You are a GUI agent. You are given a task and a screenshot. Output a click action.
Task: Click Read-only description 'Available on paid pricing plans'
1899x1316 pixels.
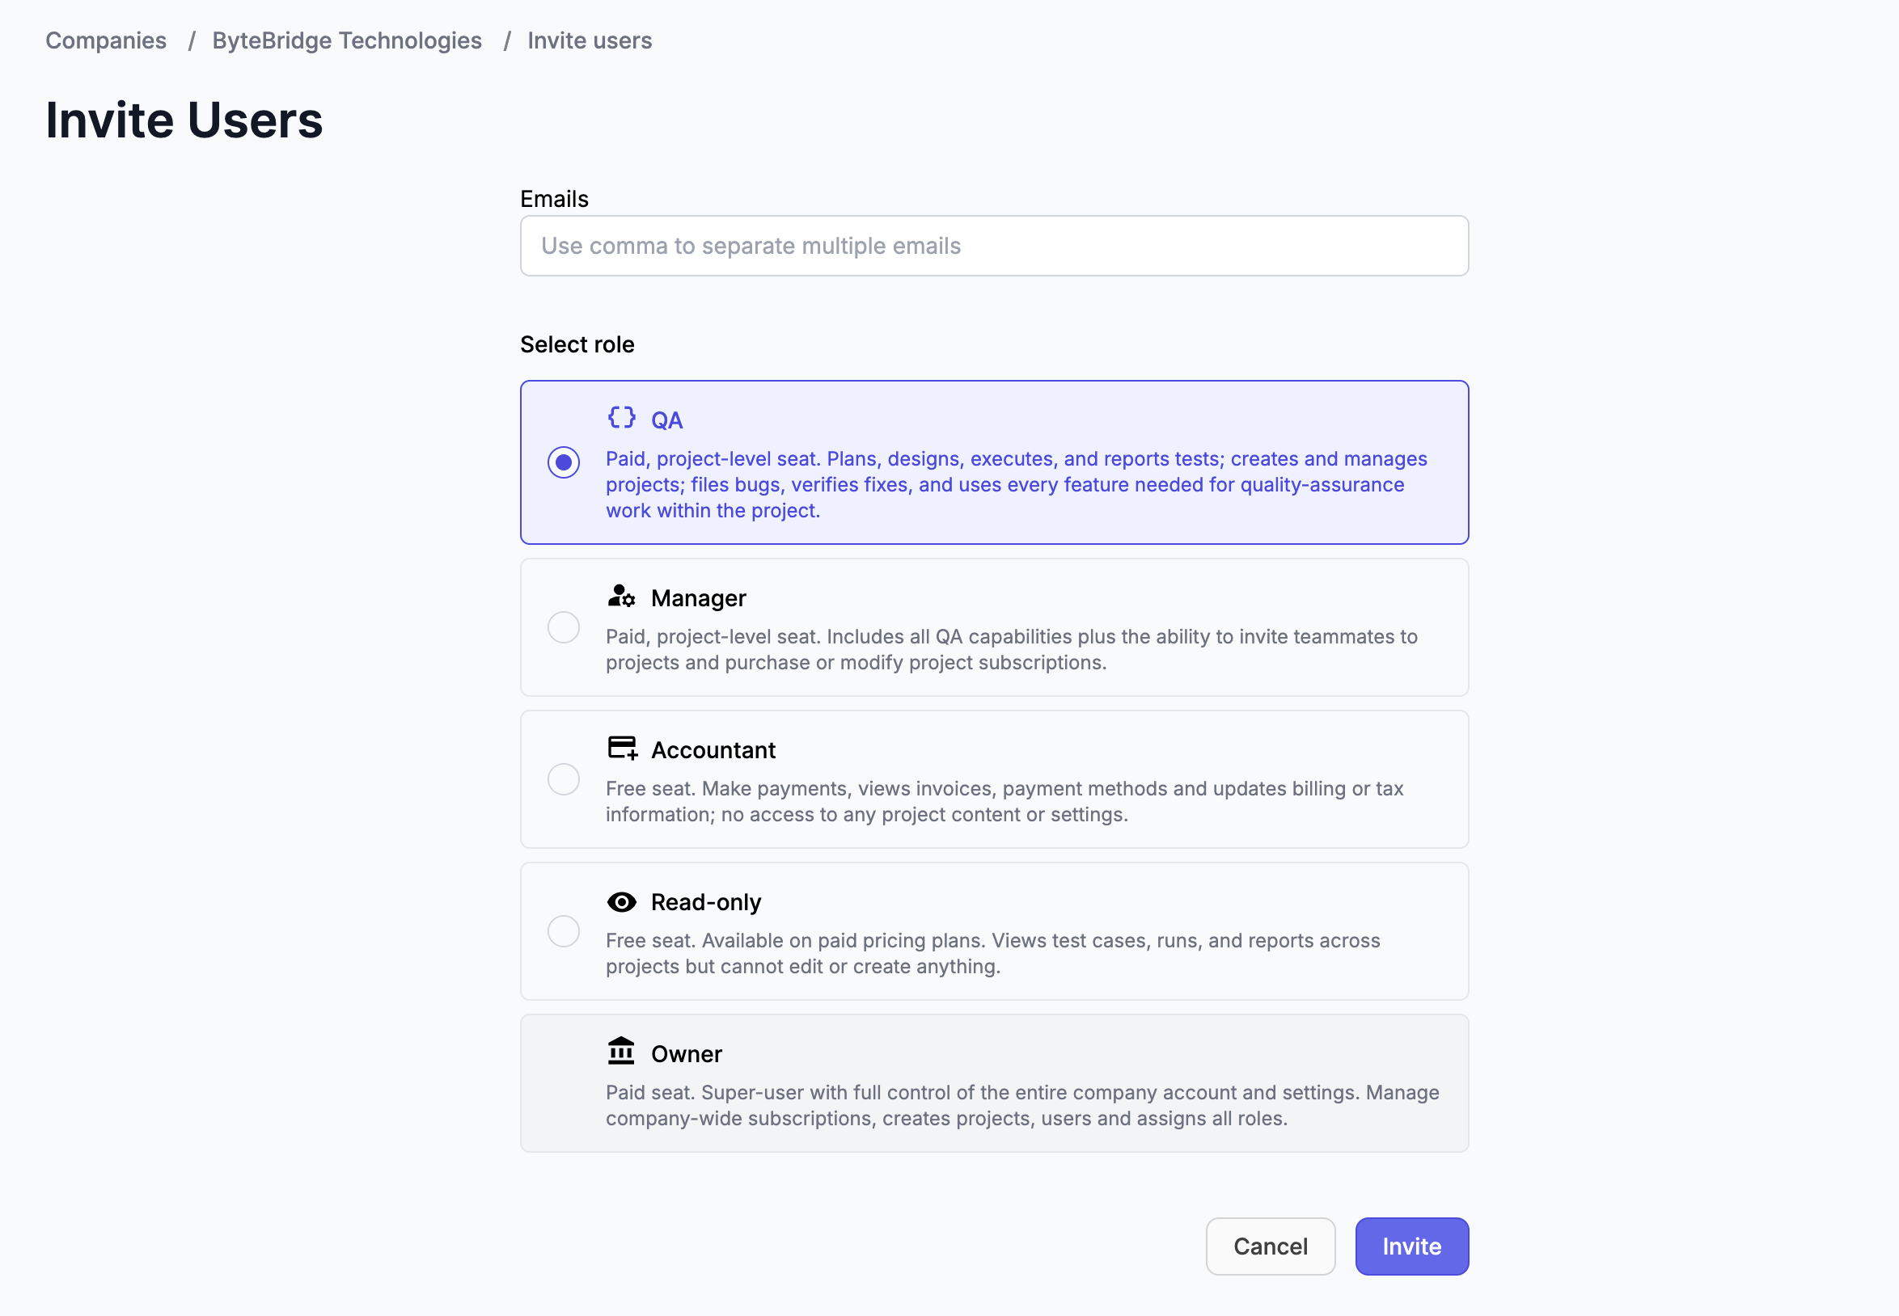point(992,953)
